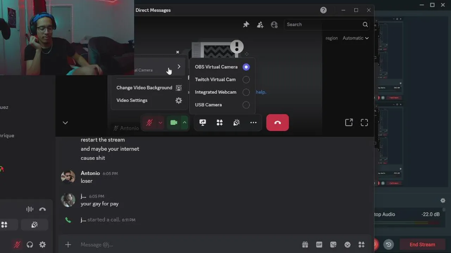The width and height of the screenshot is (451, 253).
Task: Open Change Video Background
Action: click(x=149, y=88)
